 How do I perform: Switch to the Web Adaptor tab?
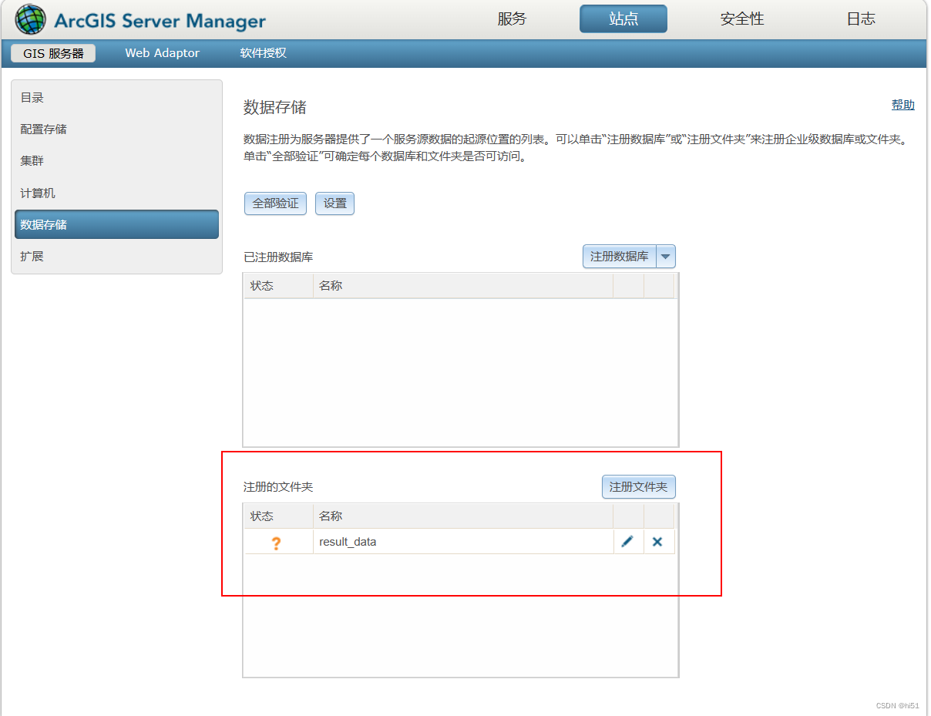click(162, 52)
